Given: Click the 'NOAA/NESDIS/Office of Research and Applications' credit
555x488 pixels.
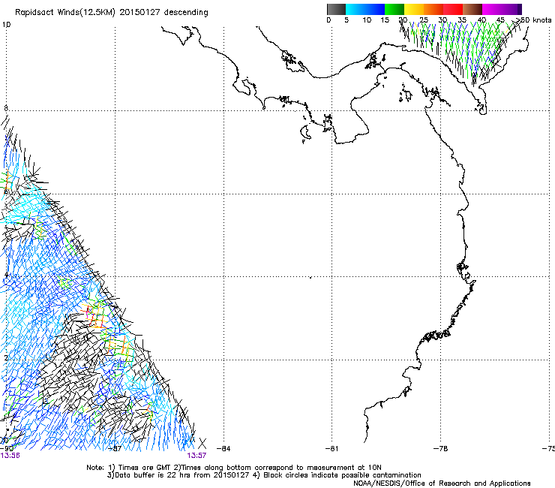Looking at the screenshot, I should coord(442,483).
